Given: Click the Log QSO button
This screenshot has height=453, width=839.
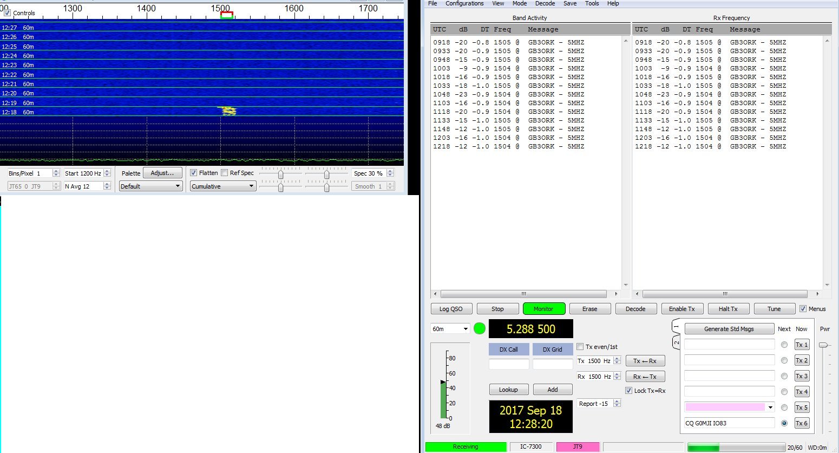Looking at the screenshot, I should [451, 309].
